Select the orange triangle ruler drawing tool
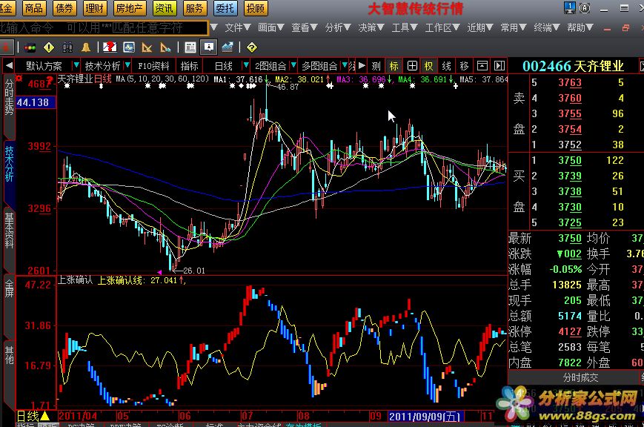Image resolution: width=644 pixels, height=427 pixels. (x=147, y=47)
